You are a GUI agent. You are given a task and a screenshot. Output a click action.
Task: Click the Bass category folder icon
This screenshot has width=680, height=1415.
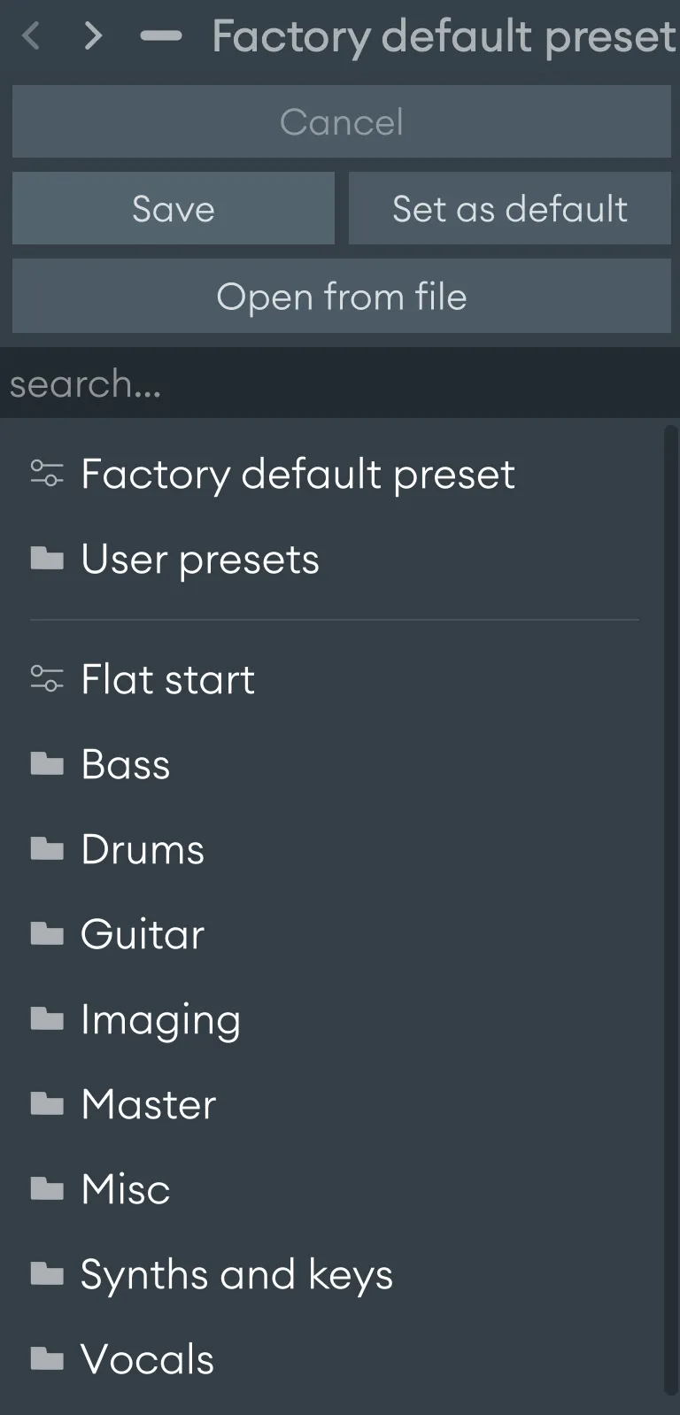click(x=48, y=763)
